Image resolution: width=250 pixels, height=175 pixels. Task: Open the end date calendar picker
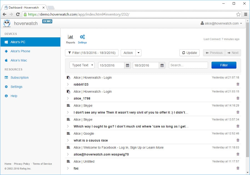pos(162,65)
